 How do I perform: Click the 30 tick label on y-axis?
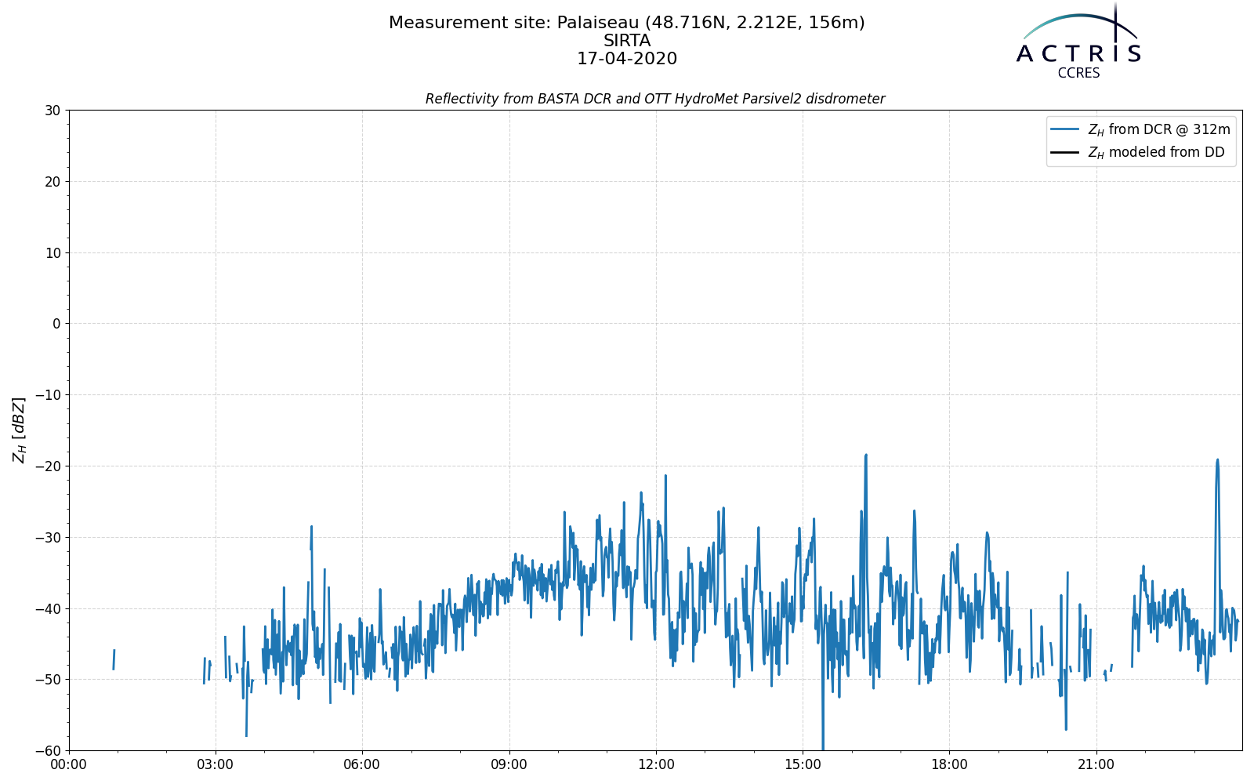point(53,111)
